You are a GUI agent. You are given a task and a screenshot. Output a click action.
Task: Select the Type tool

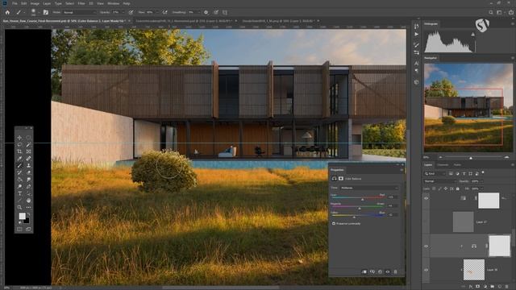coord(19,193)
